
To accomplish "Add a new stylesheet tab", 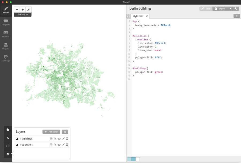I will (x=236, y=16).
